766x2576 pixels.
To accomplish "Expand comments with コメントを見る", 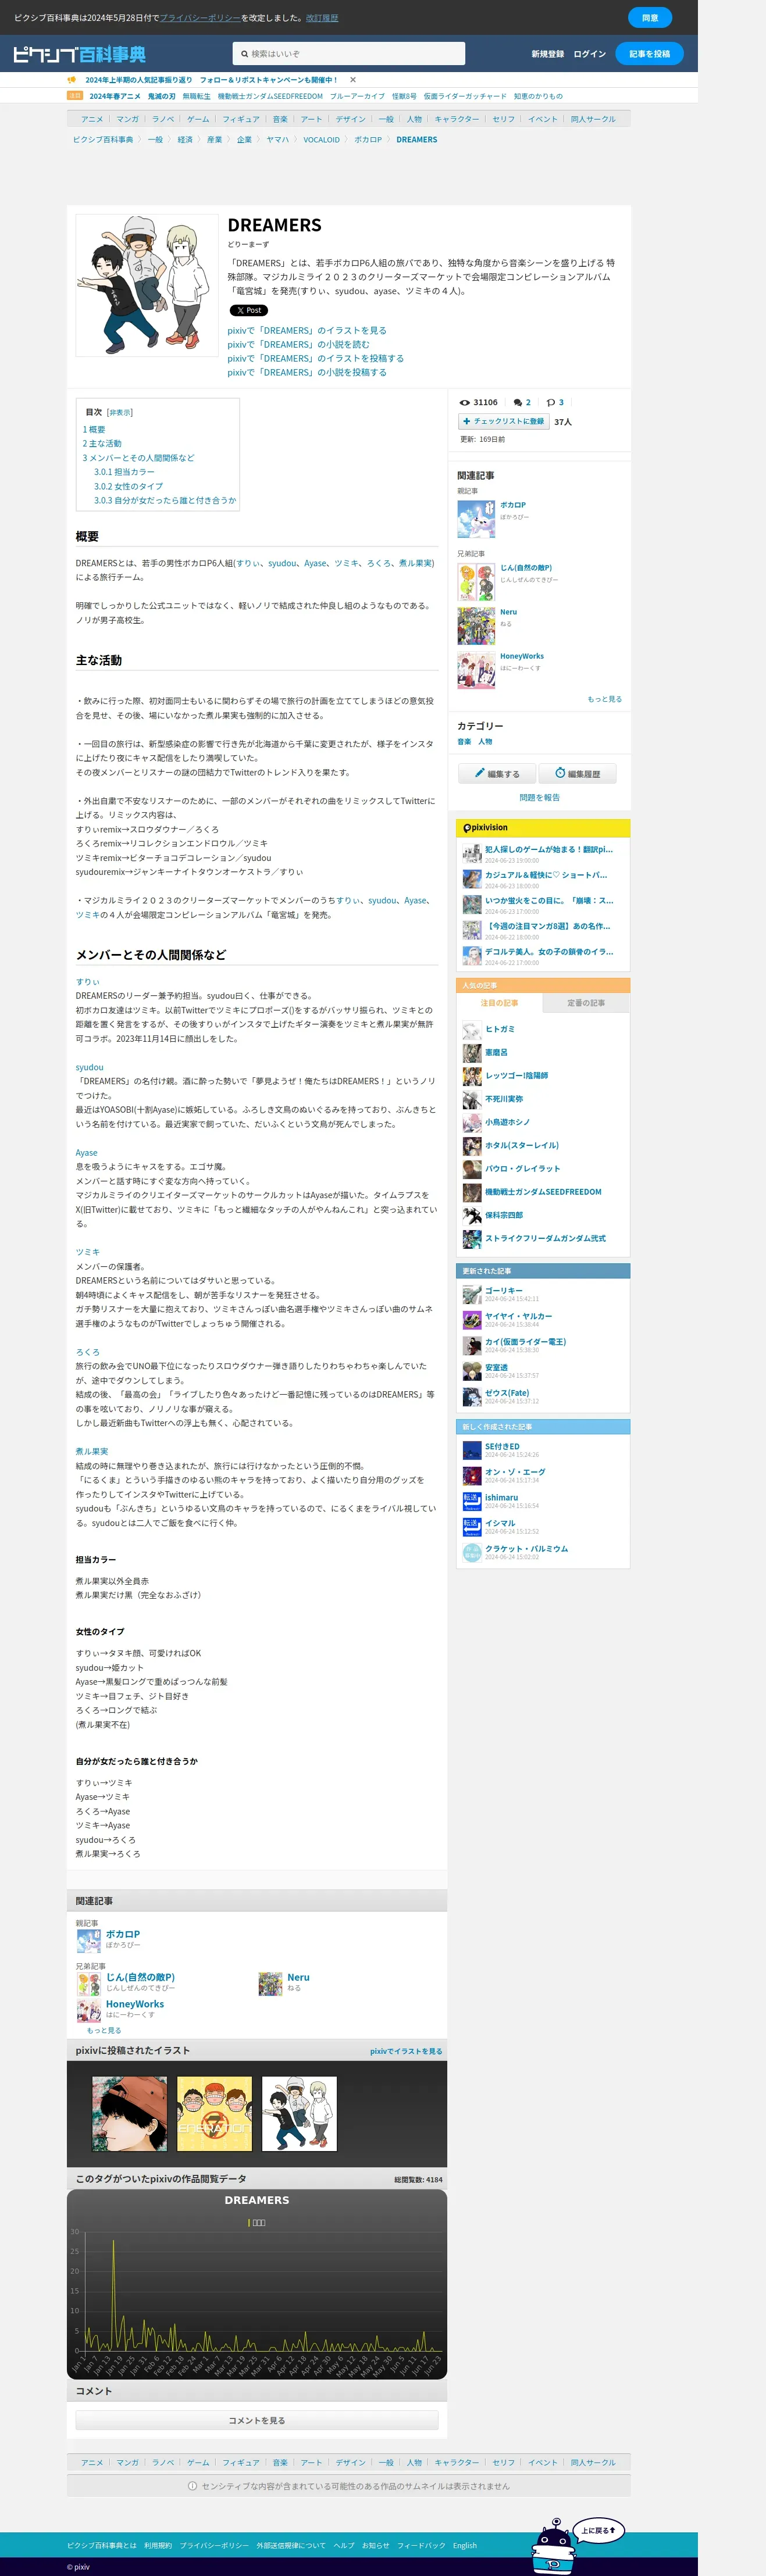I will 257,2420.
